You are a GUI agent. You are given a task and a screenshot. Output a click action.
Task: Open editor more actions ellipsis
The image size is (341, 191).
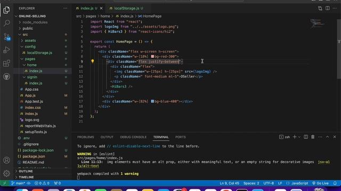click(x=335, y=8)
